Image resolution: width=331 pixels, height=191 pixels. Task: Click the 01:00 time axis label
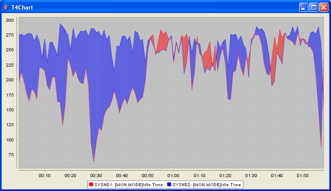pos(173,175)
